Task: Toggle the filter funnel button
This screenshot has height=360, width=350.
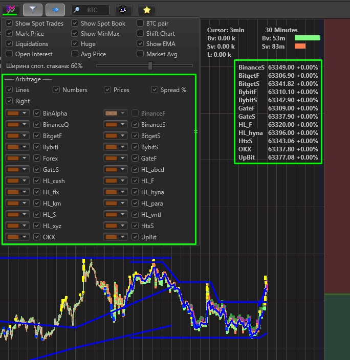Action: [33, 10]
